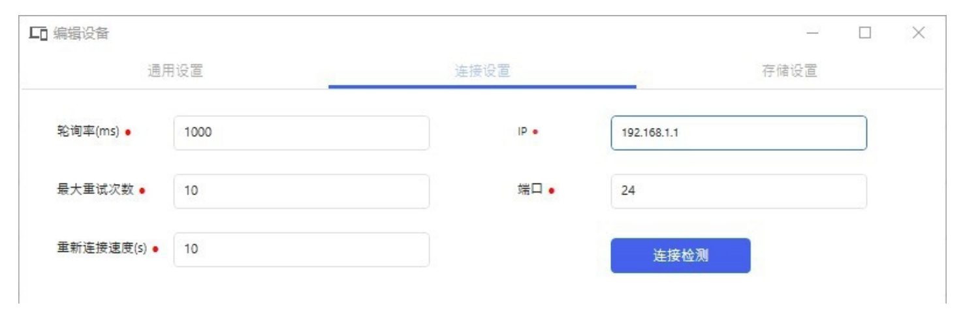This screenshot has width=963, height=327.
Task: Select the 连接设置 tab
Action: 482,70
